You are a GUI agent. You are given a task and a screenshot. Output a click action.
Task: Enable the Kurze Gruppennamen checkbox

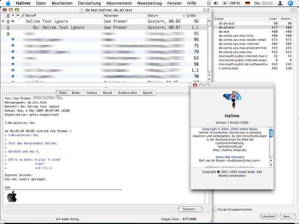215,209
